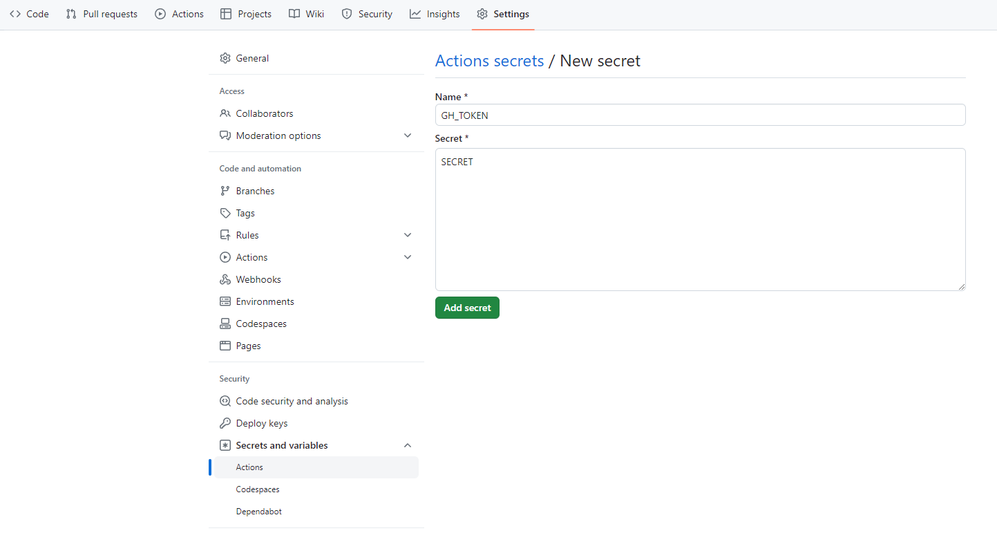The height and width of the screenshot is (533, 997).
Task: Click the Secrets and variables asterisk icon
Action: pos(225,445)
